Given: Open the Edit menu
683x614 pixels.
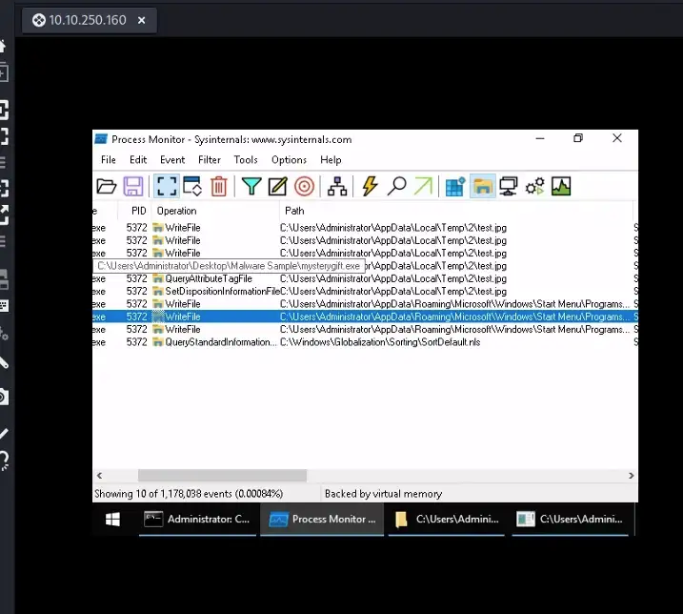Looking at the screenshot, I should pyautogui.click(x=138, y=160).
